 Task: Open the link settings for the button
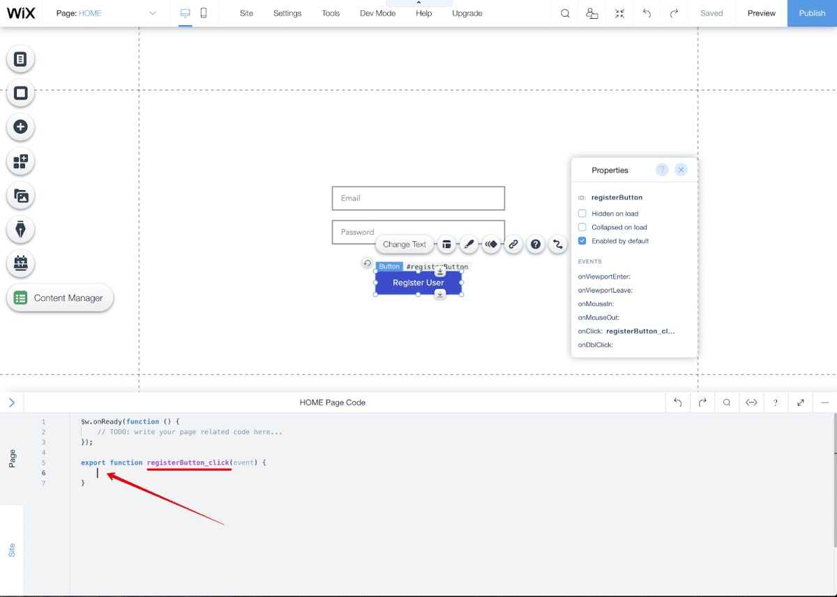tap(513, 244)
